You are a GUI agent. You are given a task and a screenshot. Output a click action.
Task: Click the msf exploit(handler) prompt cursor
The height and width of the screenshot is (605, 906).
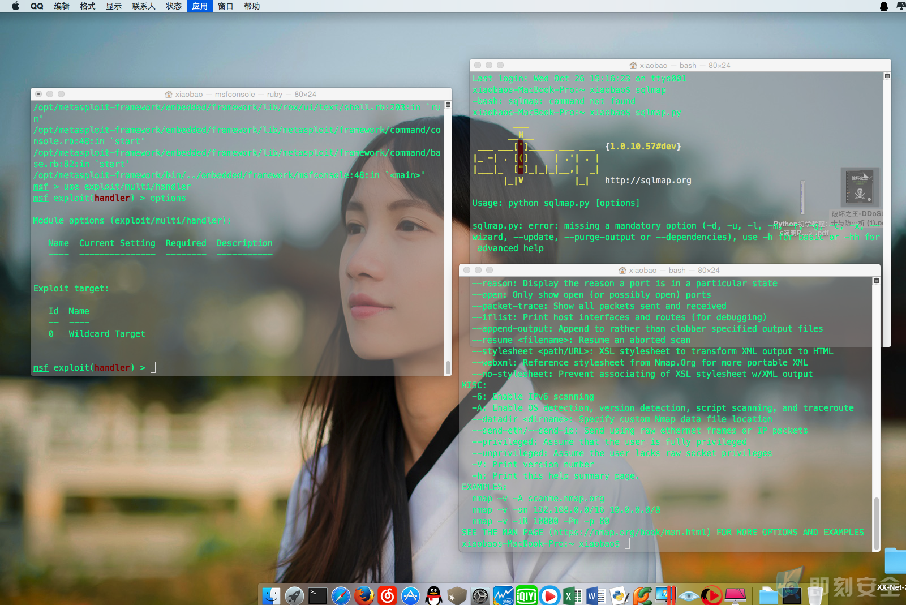point(153,367)
